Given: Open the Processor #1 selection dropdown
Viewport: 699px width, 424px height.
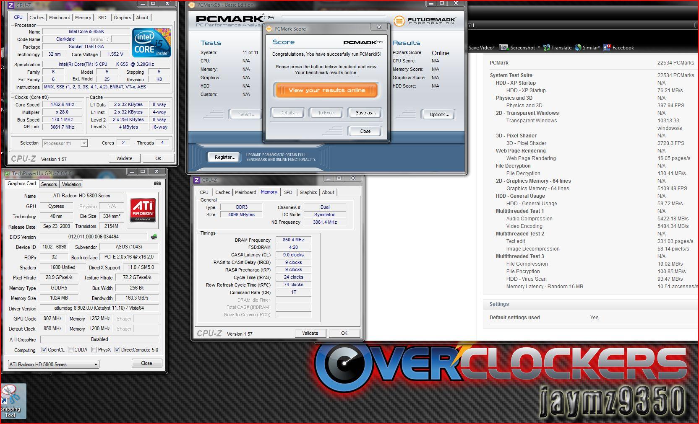Looking at the screenshot, I should pos(65,143).
